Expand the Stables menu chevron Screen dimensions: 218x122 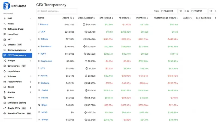point(31,92)
